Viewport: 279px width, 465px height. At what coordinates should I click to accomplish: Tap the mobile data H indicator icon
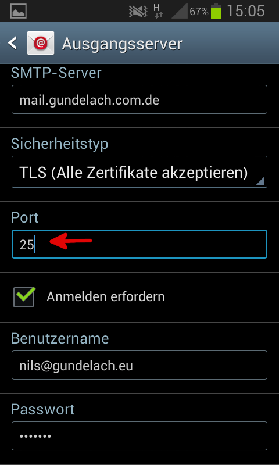158,11
